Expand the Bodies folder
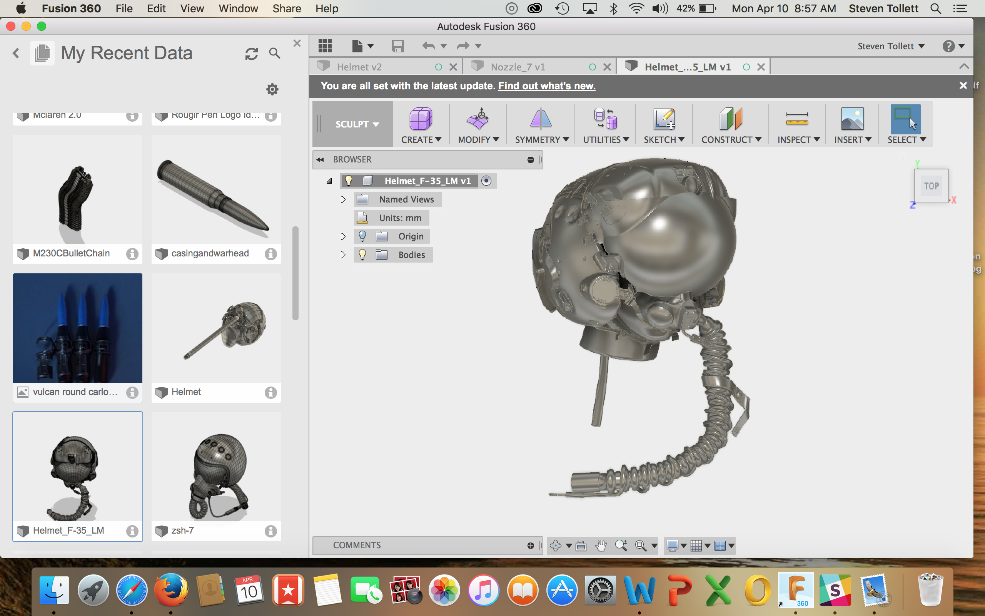 click(x=343, y=254)
